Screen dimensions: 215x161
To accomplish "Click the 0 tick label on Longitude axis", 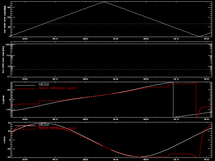I will click(10, 100).
